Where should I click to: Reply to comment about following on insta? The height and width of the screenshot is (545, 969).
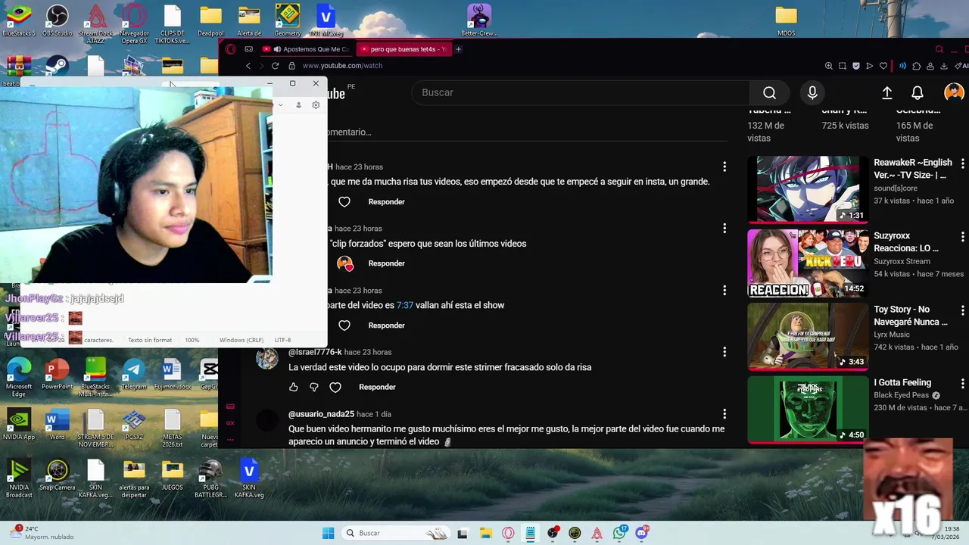point(386,201)
